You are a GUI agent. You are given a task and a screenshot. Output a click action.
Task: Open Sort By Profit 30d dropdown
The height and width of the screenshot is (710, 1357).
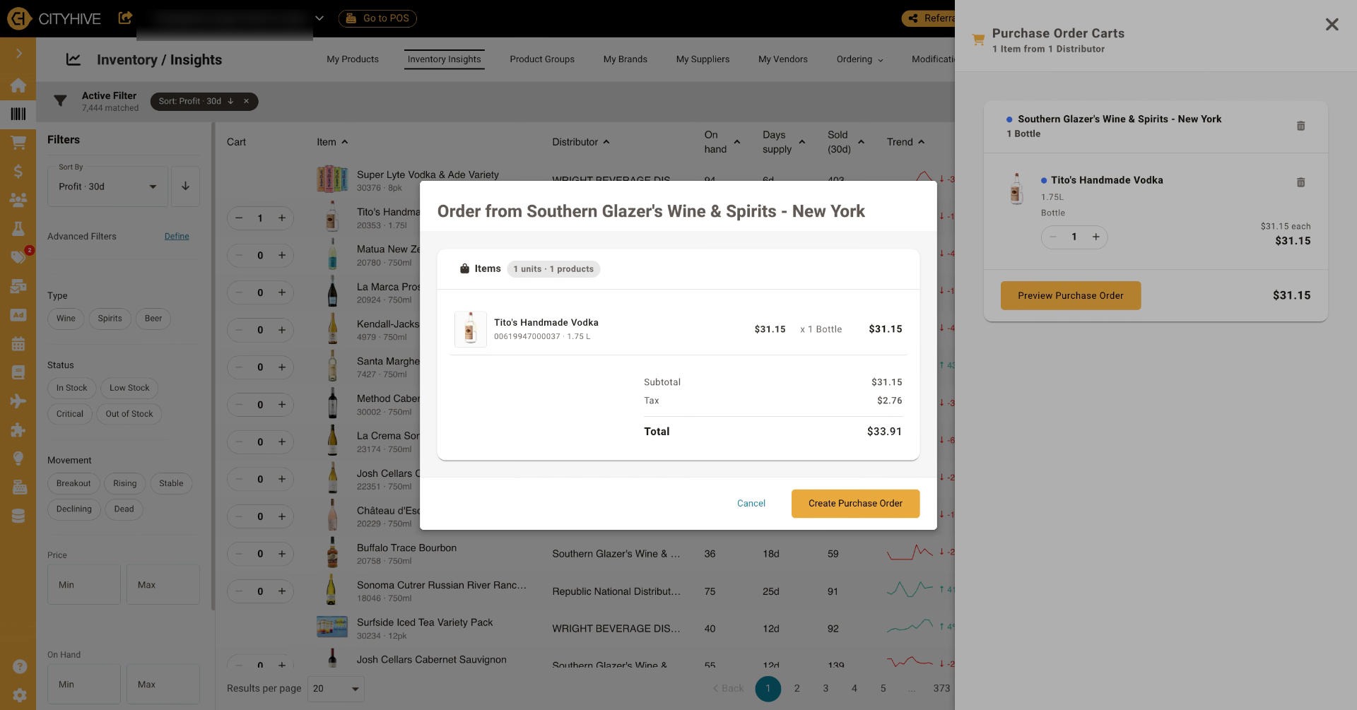[107, 187]
